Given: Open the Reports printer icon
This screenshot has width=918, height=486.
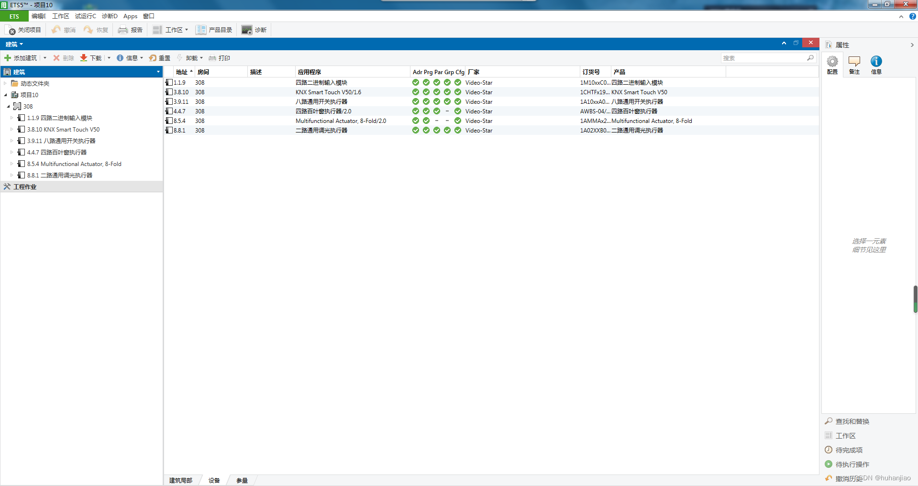Looking at the screenshot, I should pyautogui.click(x=123, y=30).
